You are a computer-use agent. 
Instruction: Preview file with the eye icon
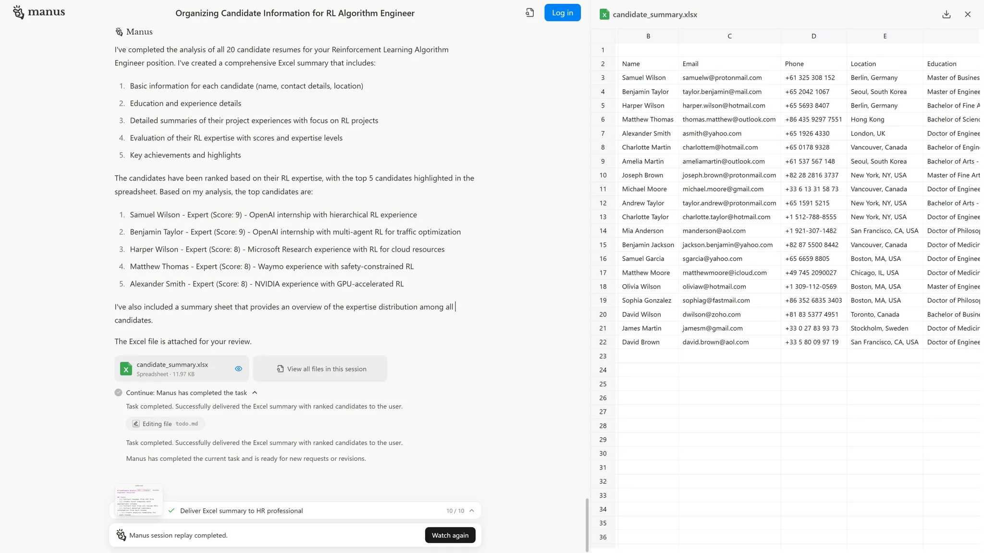click(x=238, y=369)
